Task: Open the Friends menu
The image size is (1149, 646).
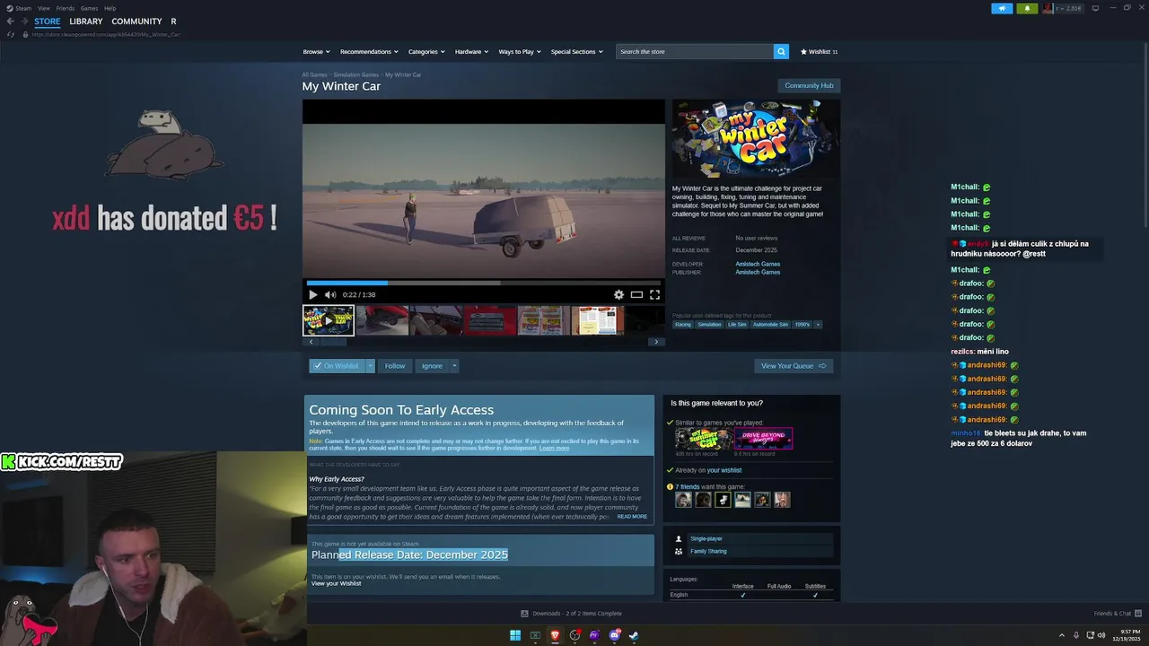Action: (x=66, y=8)
